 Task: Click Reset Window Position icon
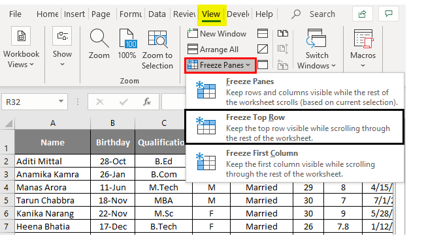283,65
